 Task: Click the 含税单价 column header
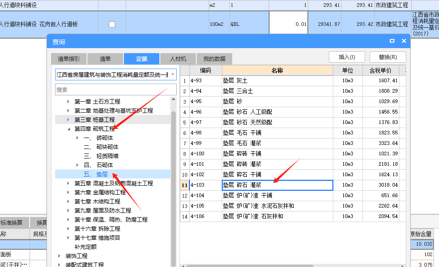point(381,70)
